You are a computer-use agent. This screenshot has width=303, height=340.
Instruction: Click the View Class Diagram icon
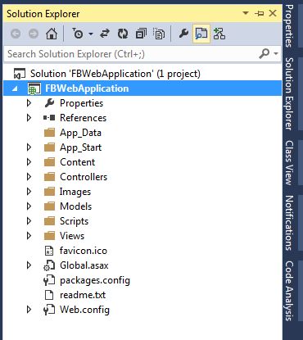coord(219,34)
